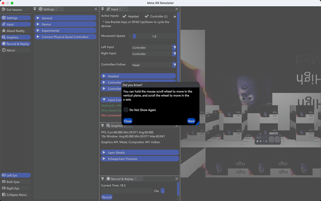Toggle the Headset active input checkbox

coord(124,16)
